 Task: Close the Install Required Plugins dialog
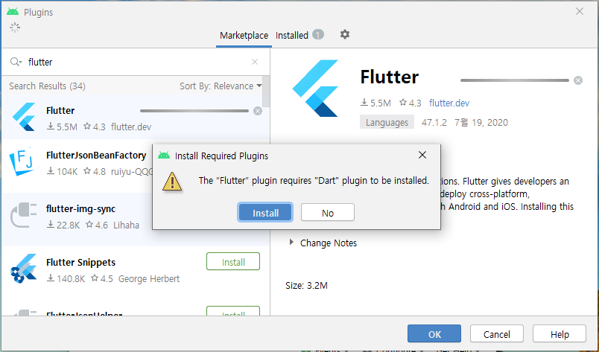click(422, 155)
